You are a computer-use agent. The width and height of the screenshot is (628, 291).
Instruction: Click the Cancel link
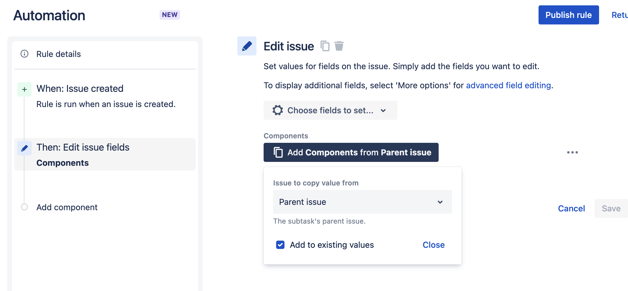pyautogui.click(x=571, y=208)
